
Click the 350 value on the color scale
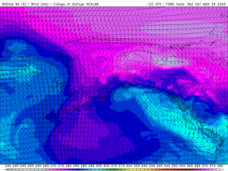tap(174, 166)
